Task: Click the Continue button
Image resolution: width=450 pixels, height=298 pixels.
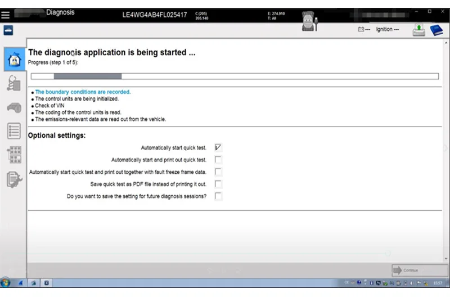Action: coord(420,270)
